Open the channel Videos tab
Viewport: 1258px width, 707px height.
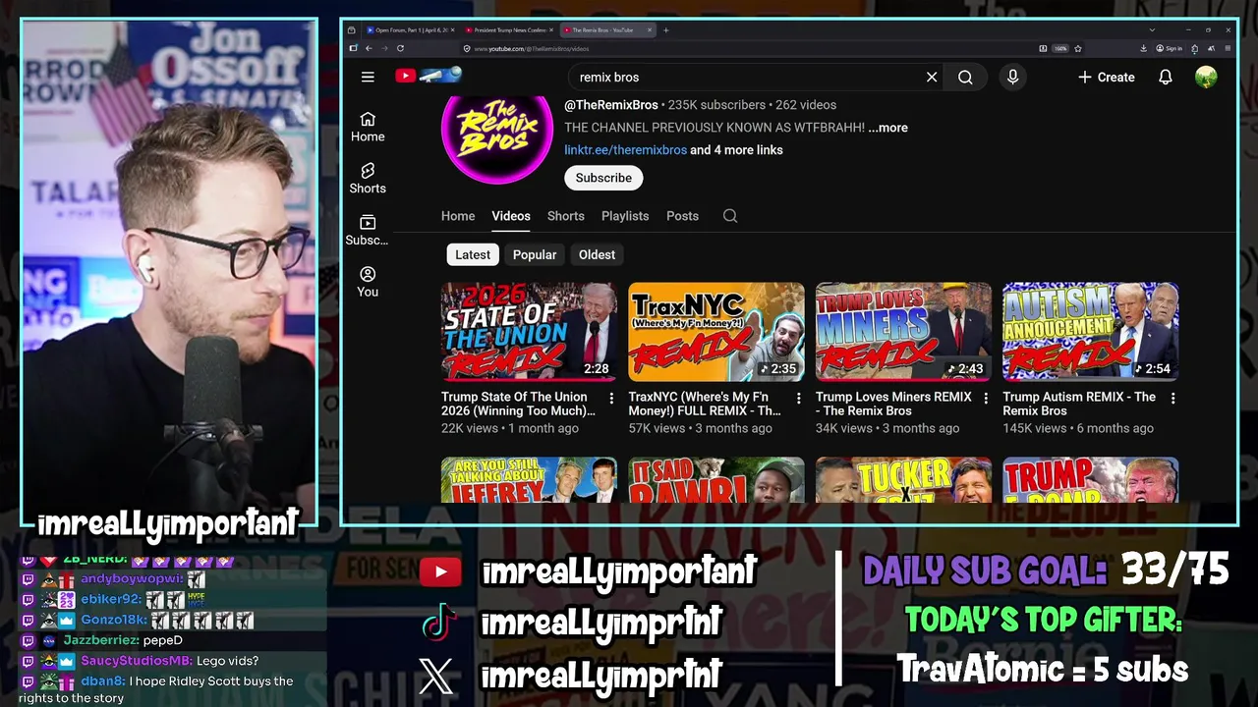[x=511, y=216]
